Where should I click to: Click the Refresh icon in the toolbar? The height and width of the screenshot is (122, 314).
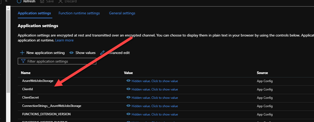(x=19, y=1)
